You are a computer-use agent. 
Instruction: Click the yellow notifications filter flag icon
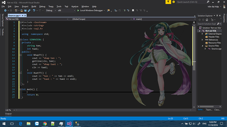pyautogui.click(x=168, y=2)
